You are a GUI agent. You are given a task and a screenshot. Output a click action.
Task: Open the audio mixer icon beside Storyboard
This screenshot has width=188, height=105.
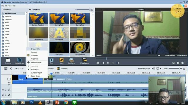click(153, 69)
